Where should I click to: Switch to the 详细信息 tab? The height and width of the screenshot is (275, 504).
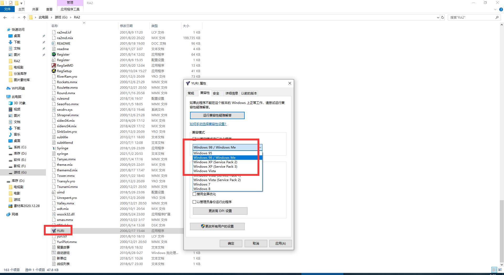[x=232, y=93]
